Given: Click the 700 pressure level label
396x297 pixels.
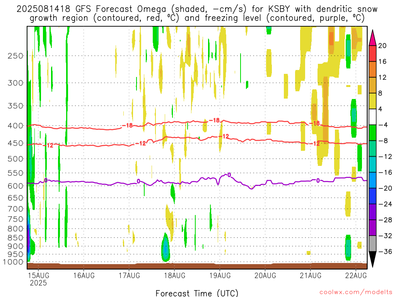Looking at the screenshot, I should pyautogui.click(x=15, y=209).
